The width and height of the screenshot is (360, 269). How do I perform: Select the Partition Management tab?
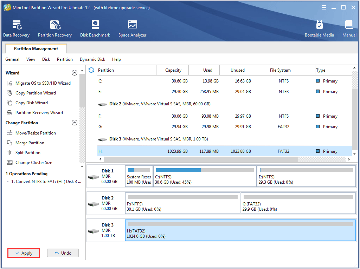(36, 49)
